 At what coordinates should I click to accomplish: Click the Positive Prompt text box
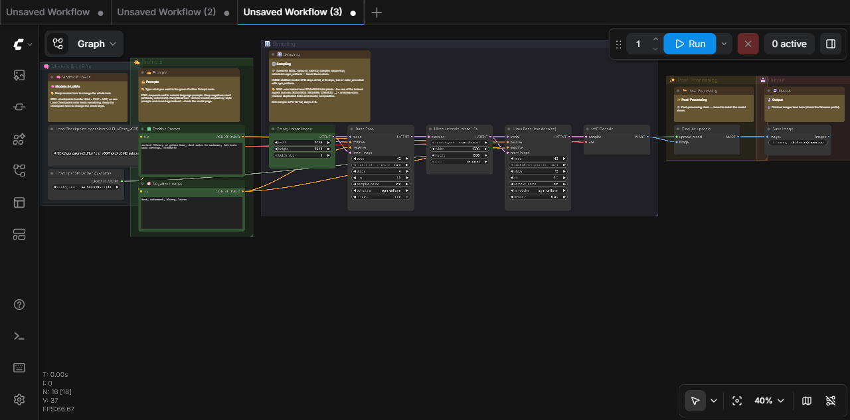[191, 158]
